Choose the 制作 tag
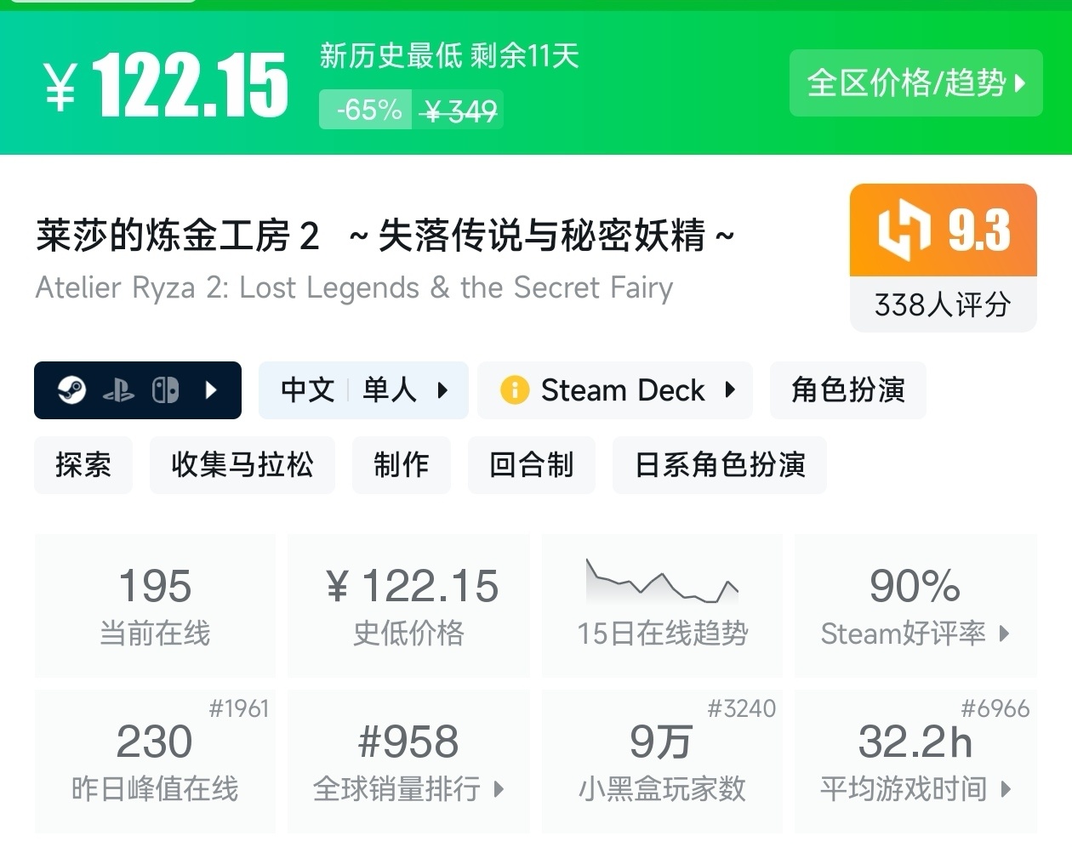Image resolution: width=1072 pixels, height=847 pixels. (x=401, y=465)
